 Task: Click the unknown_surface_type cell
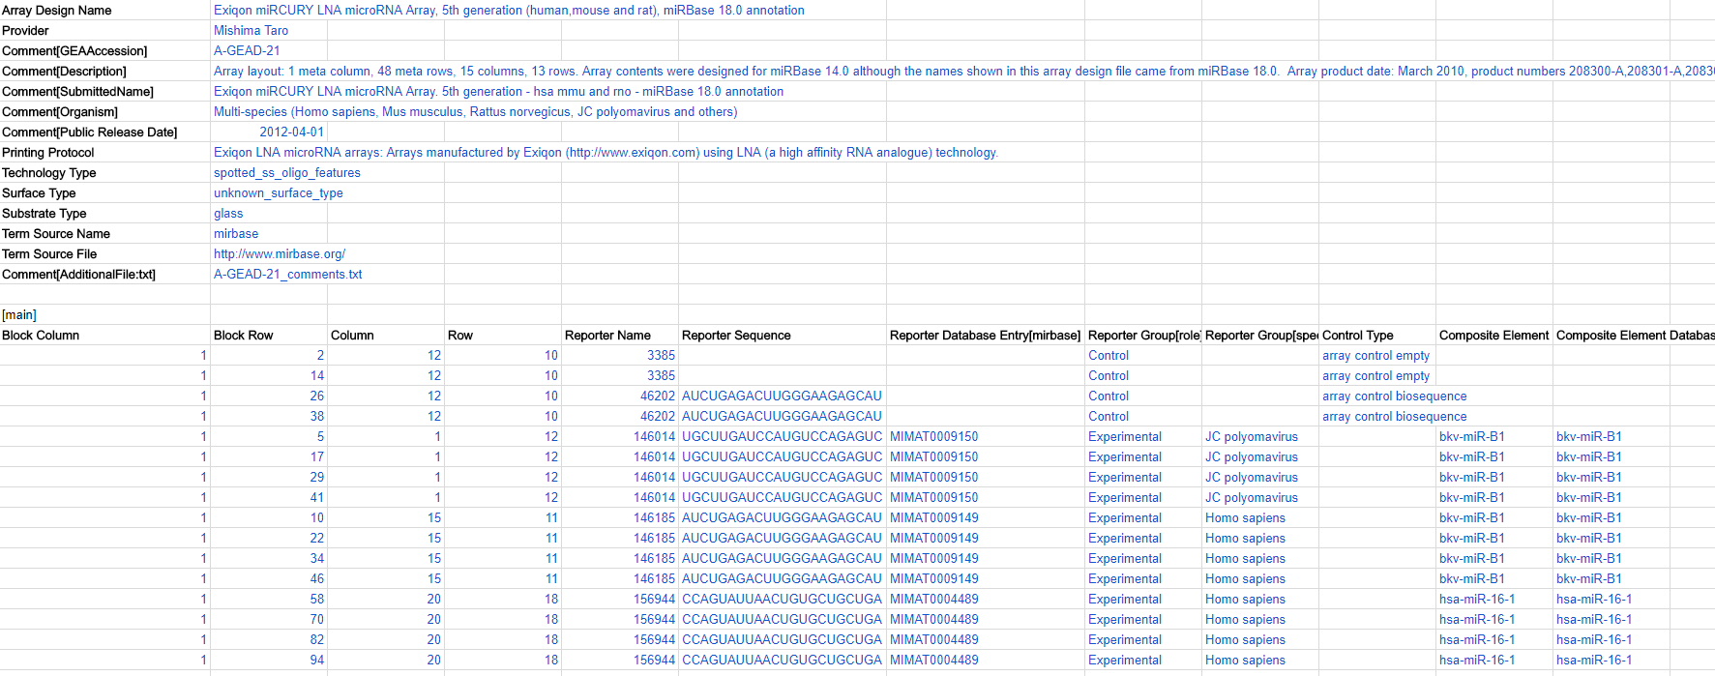point(278,193)
